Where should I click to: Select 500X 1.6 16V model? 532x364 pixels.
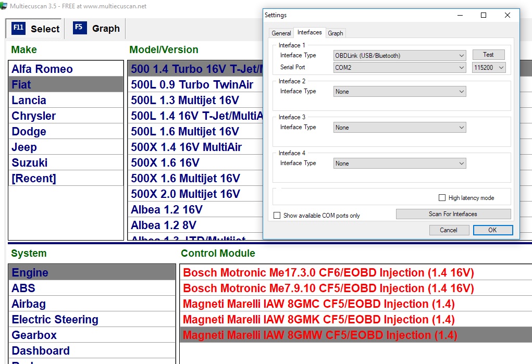[x=195, y=162]
